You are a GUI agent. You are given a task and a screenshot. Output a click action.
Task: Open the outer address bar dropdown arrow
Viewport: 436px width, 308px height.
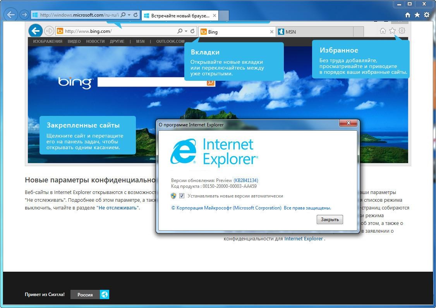click(x=129, y=15)
